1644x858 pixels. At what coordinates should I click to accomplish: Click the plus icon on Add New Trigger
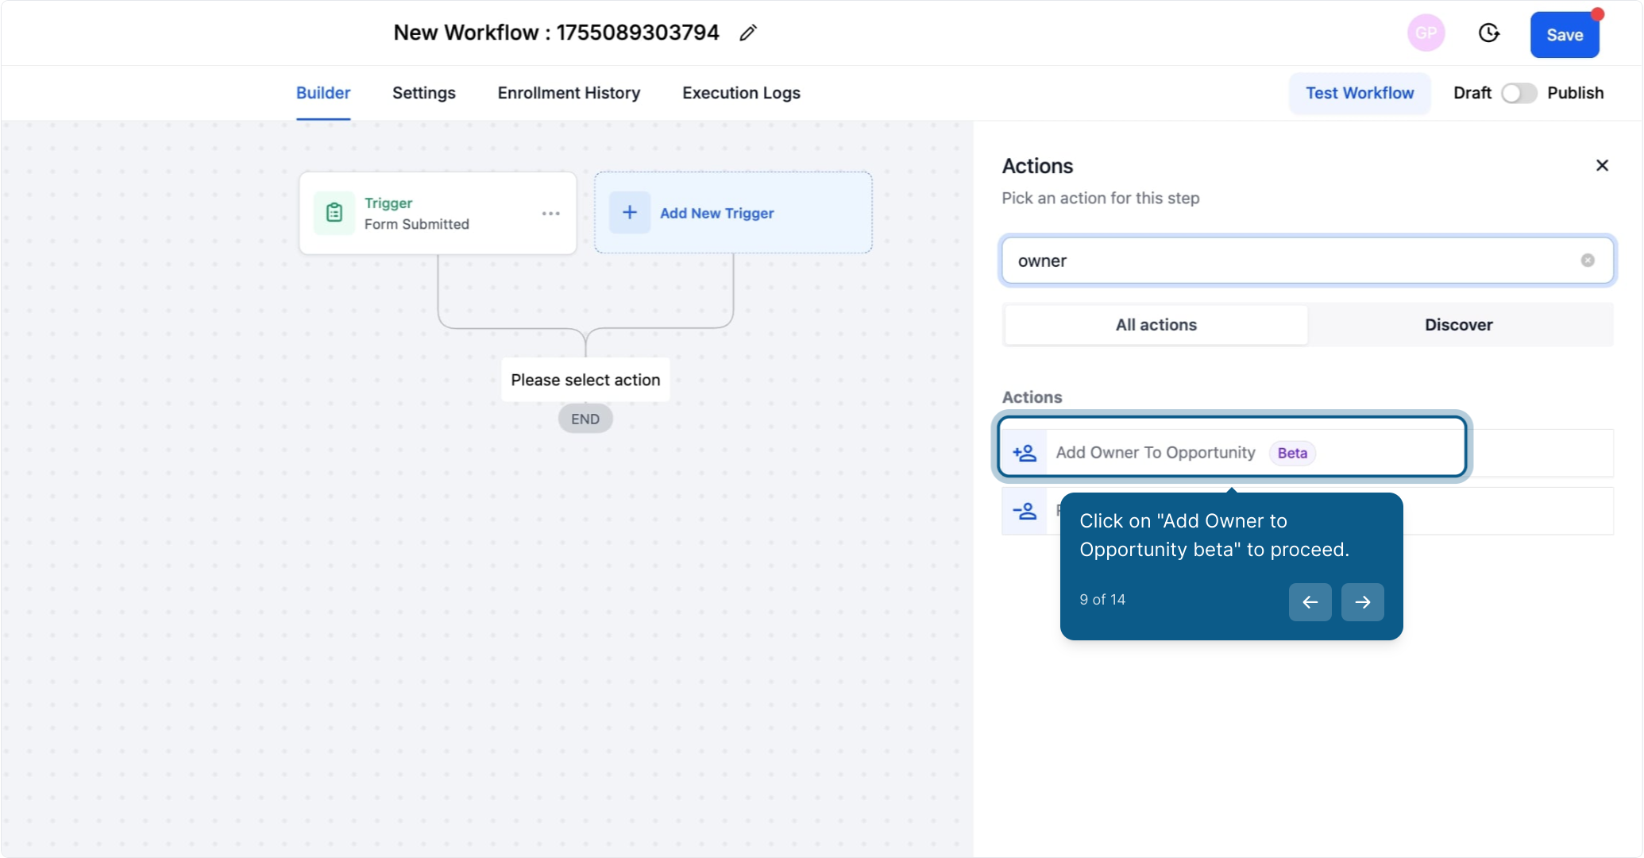coord(630,212)
